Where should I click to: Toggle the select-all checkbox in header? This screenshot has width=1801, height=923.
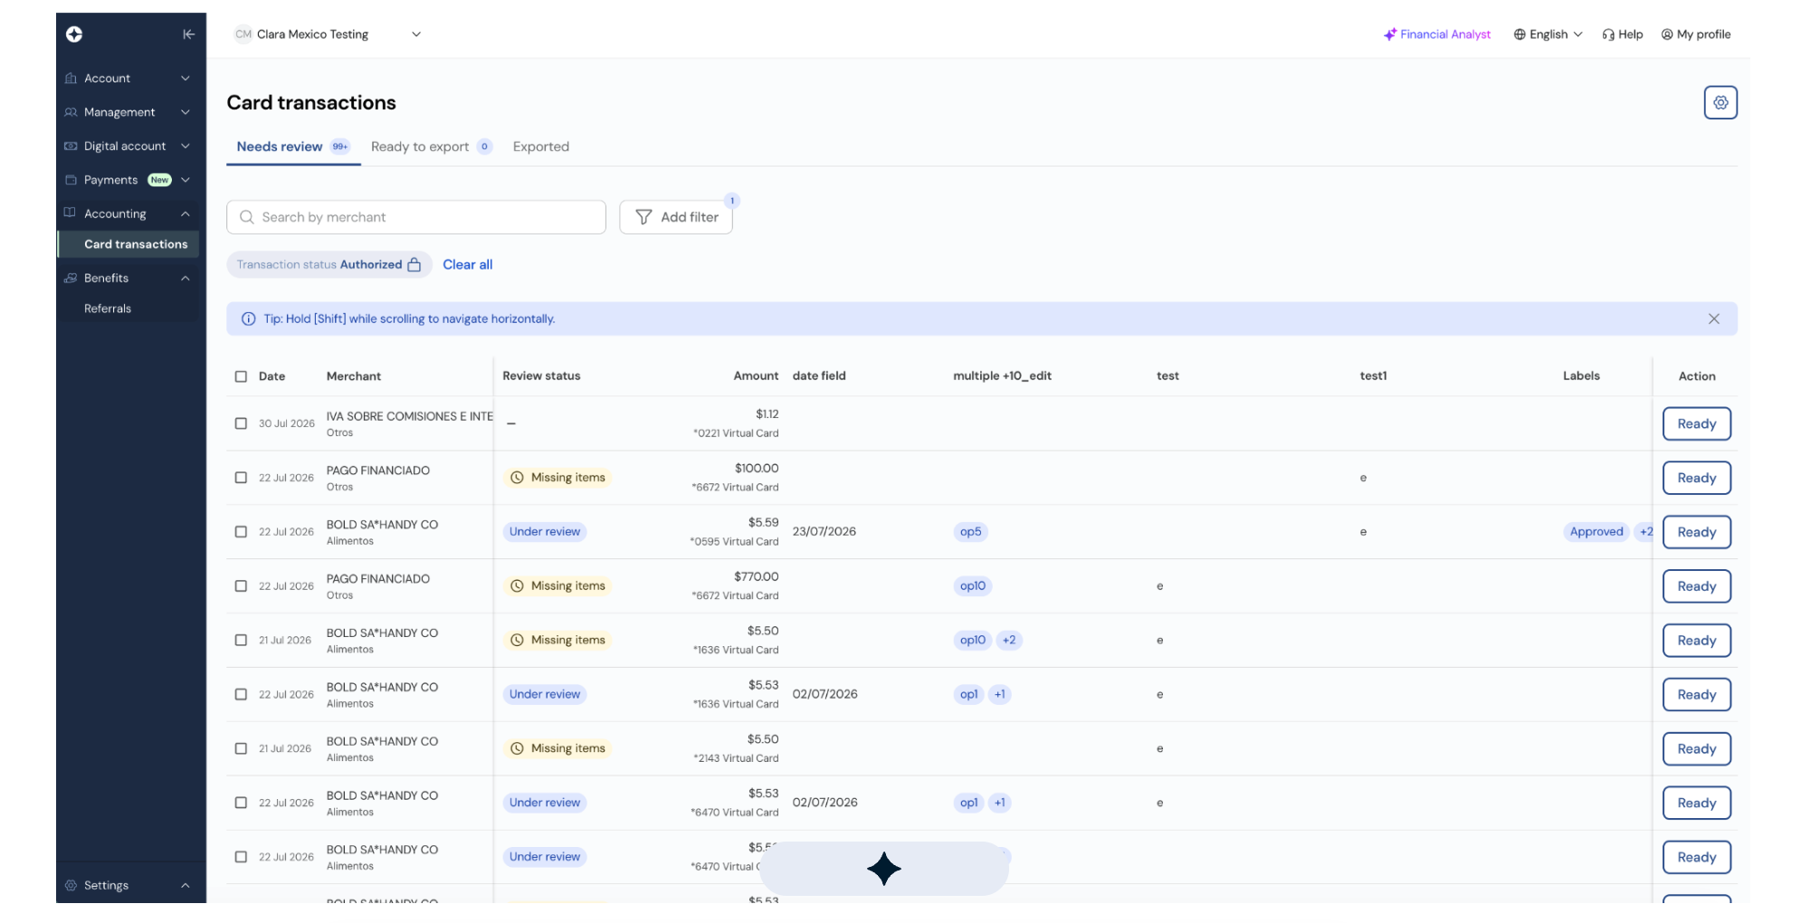click(x=241, y=376)
